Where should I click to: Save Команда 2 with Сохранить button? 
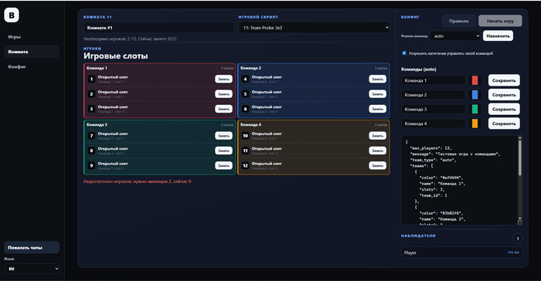pyautogui.click(x=504, y=95)
